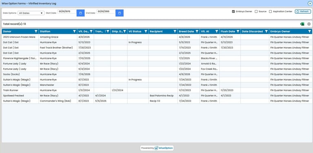Select the Manchester stallion cell

(x=58, y=85)
